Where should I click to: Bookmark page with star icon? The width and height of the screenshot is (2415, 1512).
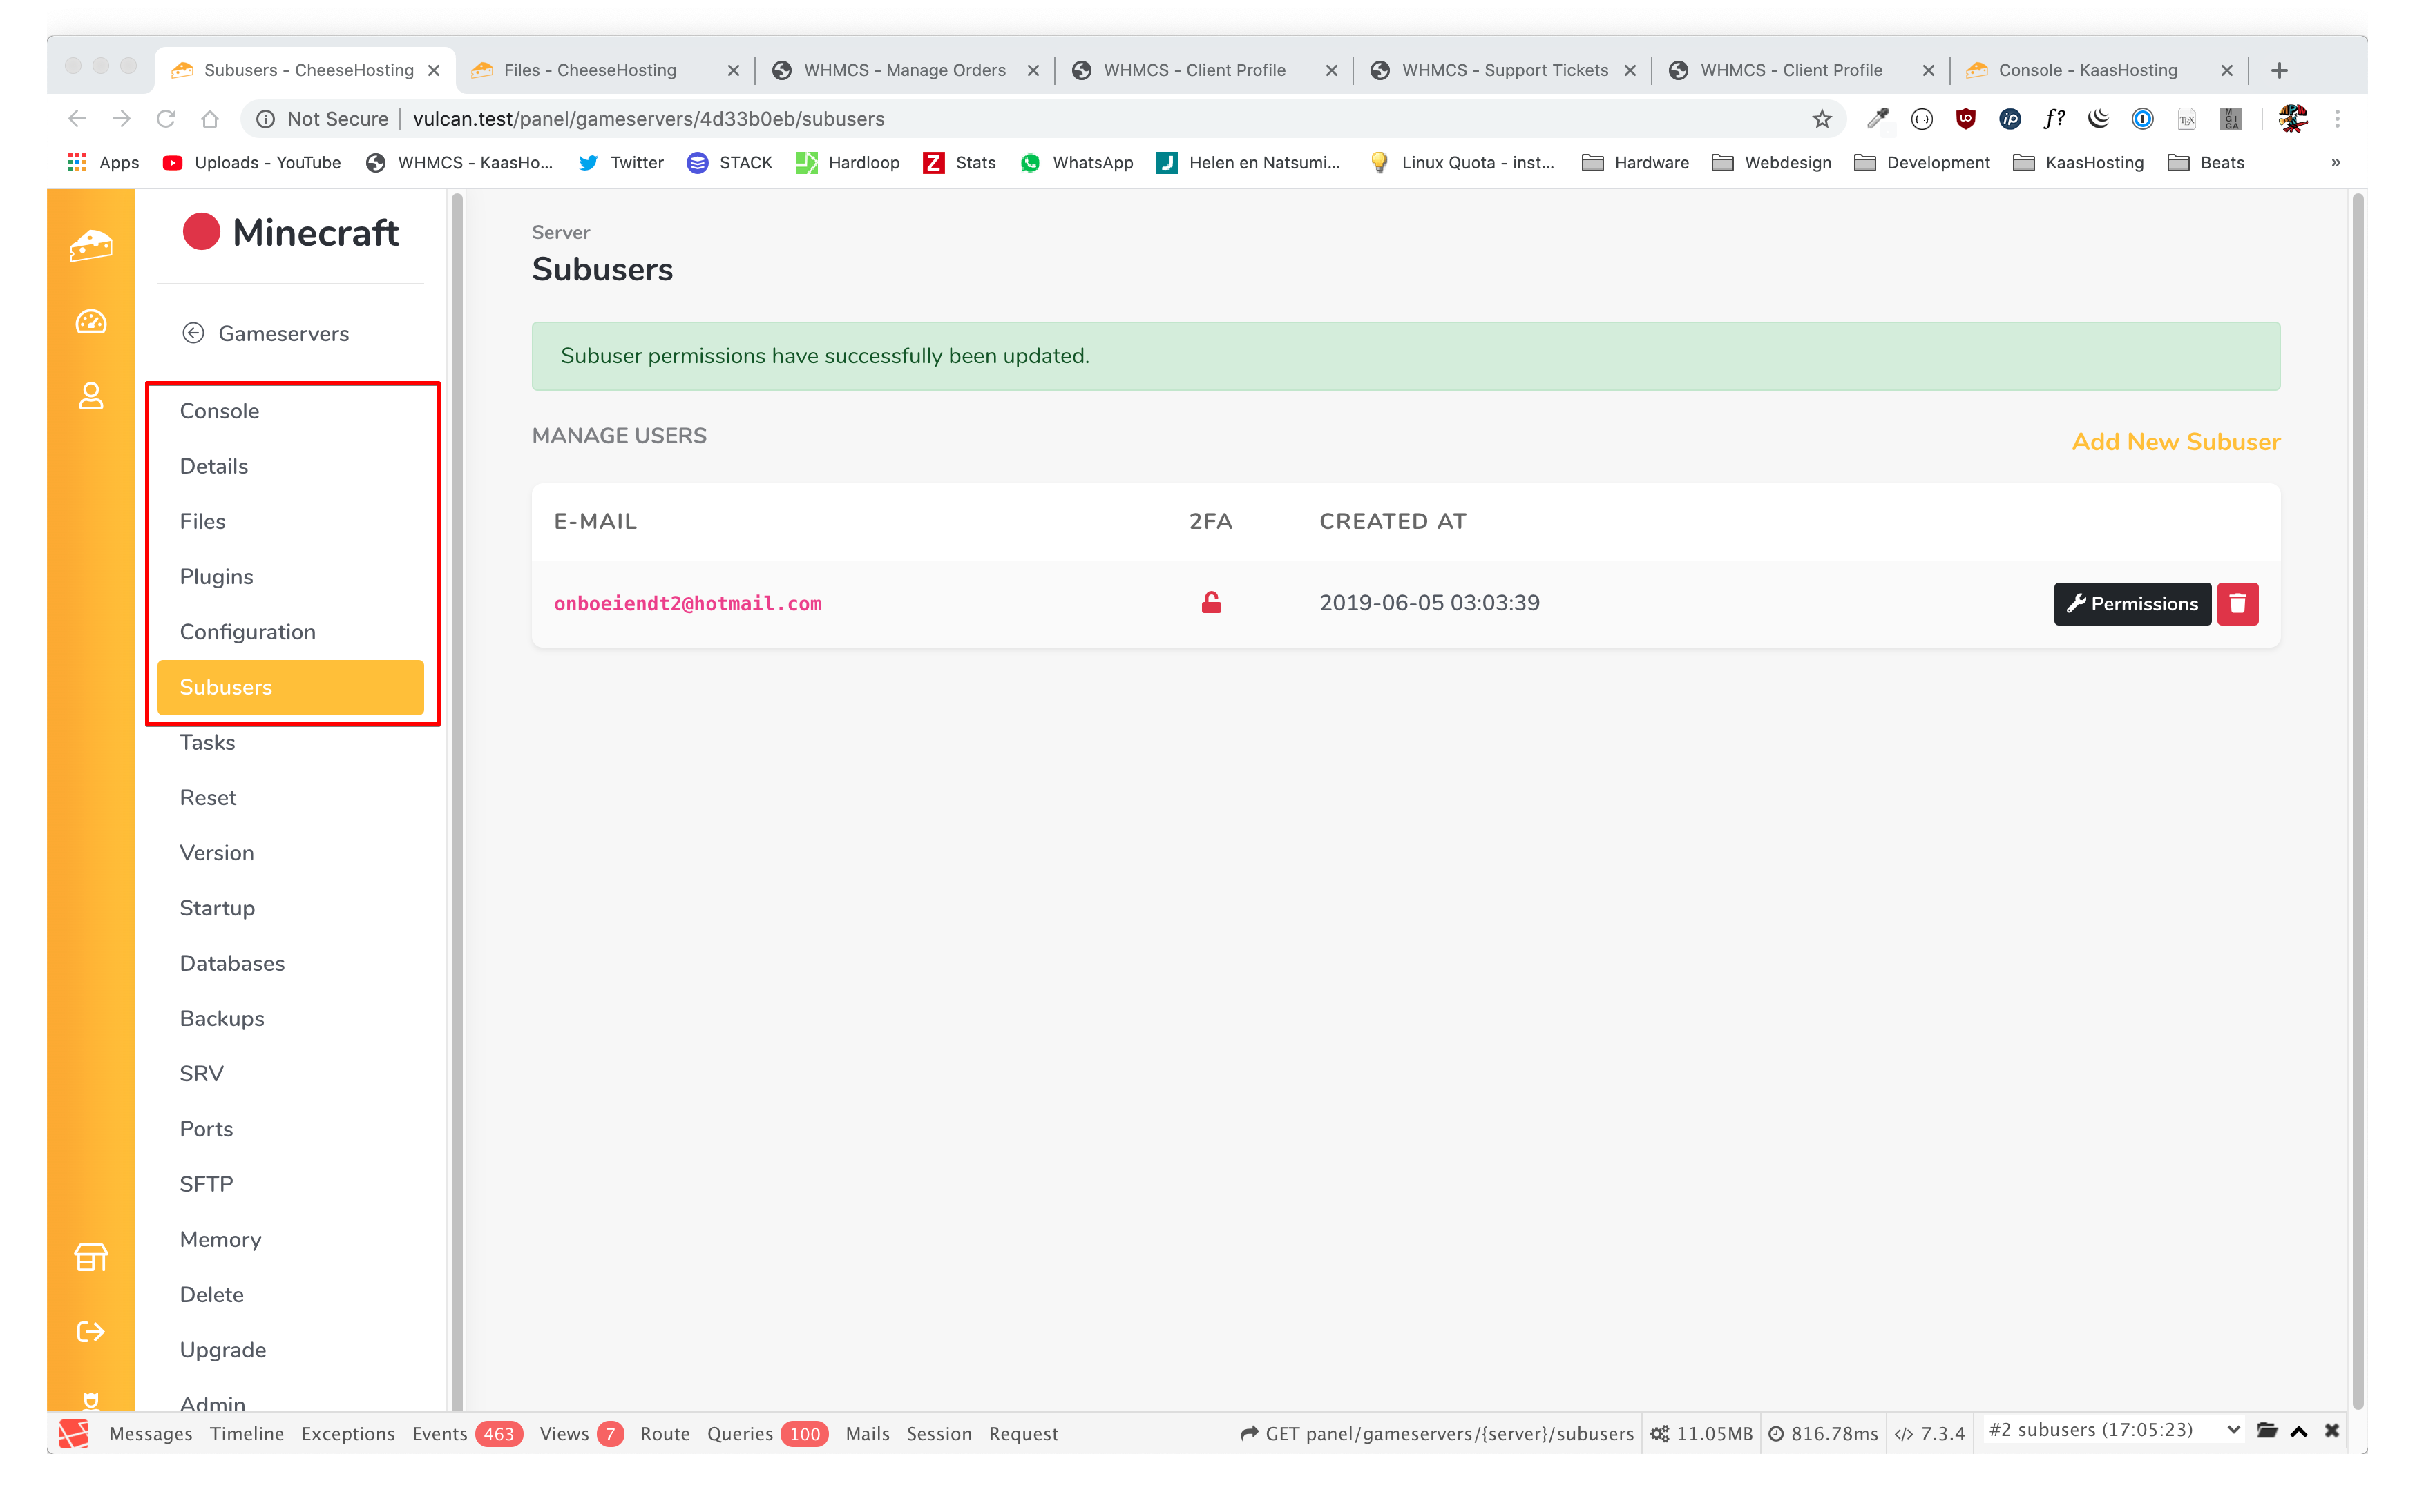(1822, 119)
